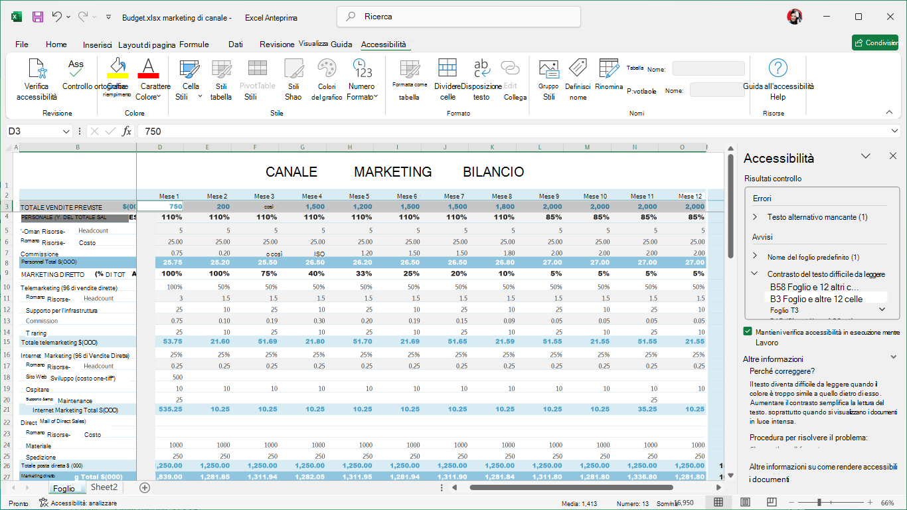The image size is (907, 510).
Task: Switch to Normal view in status bar
Action: point(718,503)
